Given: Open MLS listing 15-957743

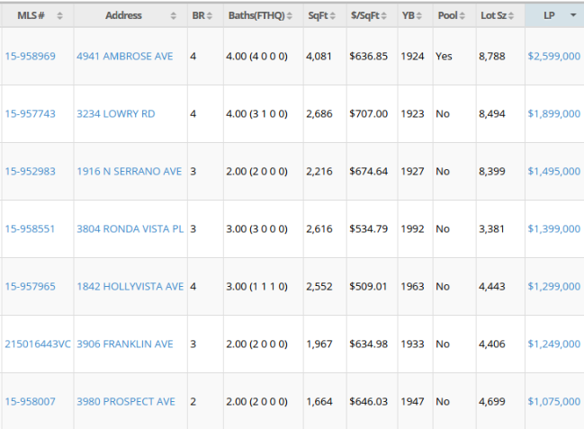Looking at the screenshot, I should [x=31, y=114].
